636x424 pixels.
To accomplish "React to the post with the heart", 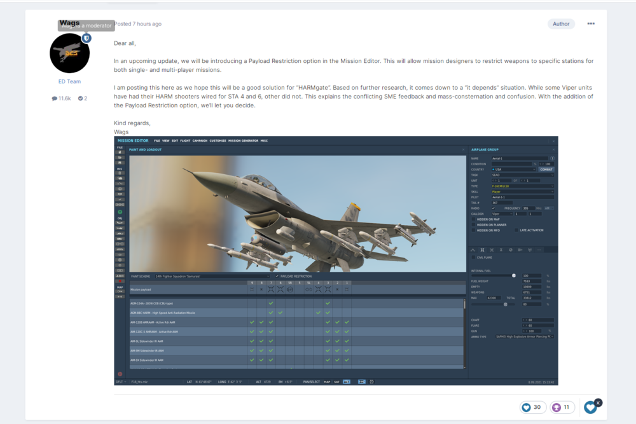I will [x=590, y=407].
